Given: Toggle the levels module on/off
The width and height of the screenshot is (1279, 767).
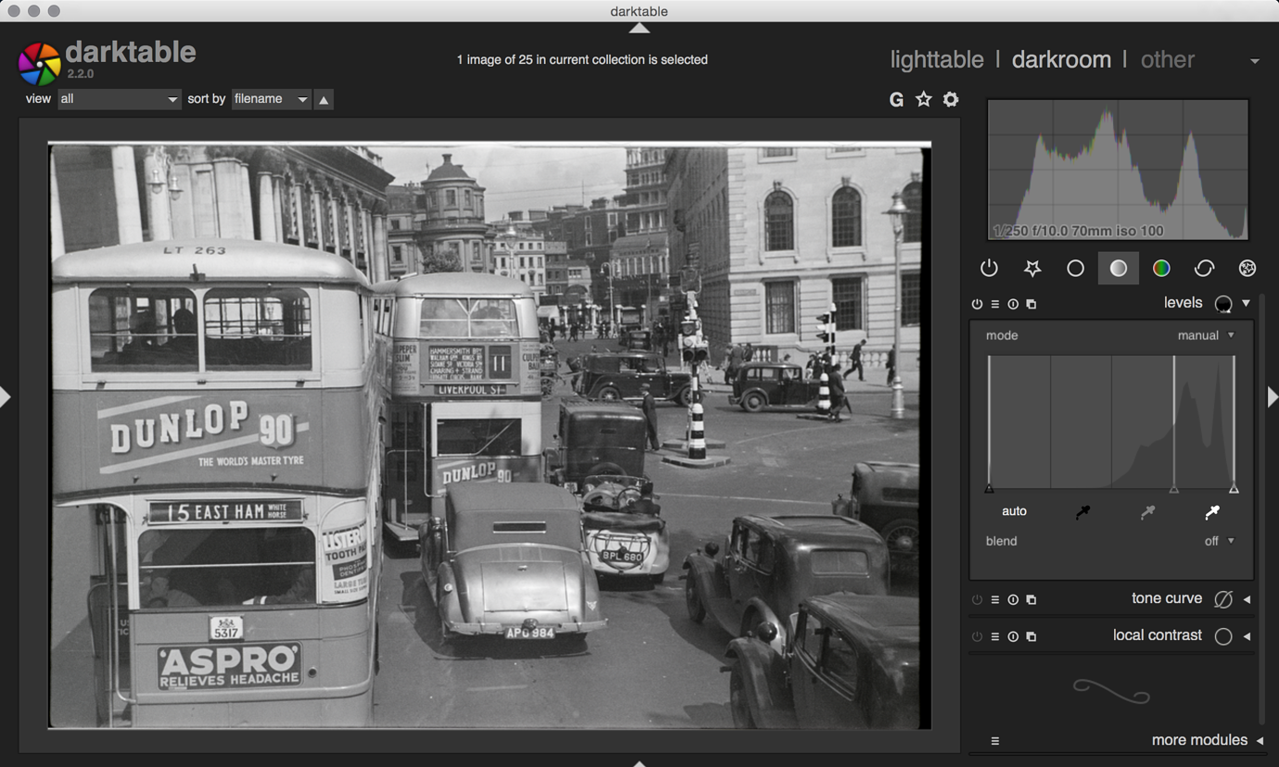Looking at the screenshot, I should (977, 304).
